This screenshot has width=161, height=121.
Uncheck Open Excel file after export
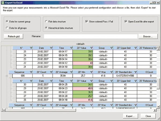tap(126, 22)
